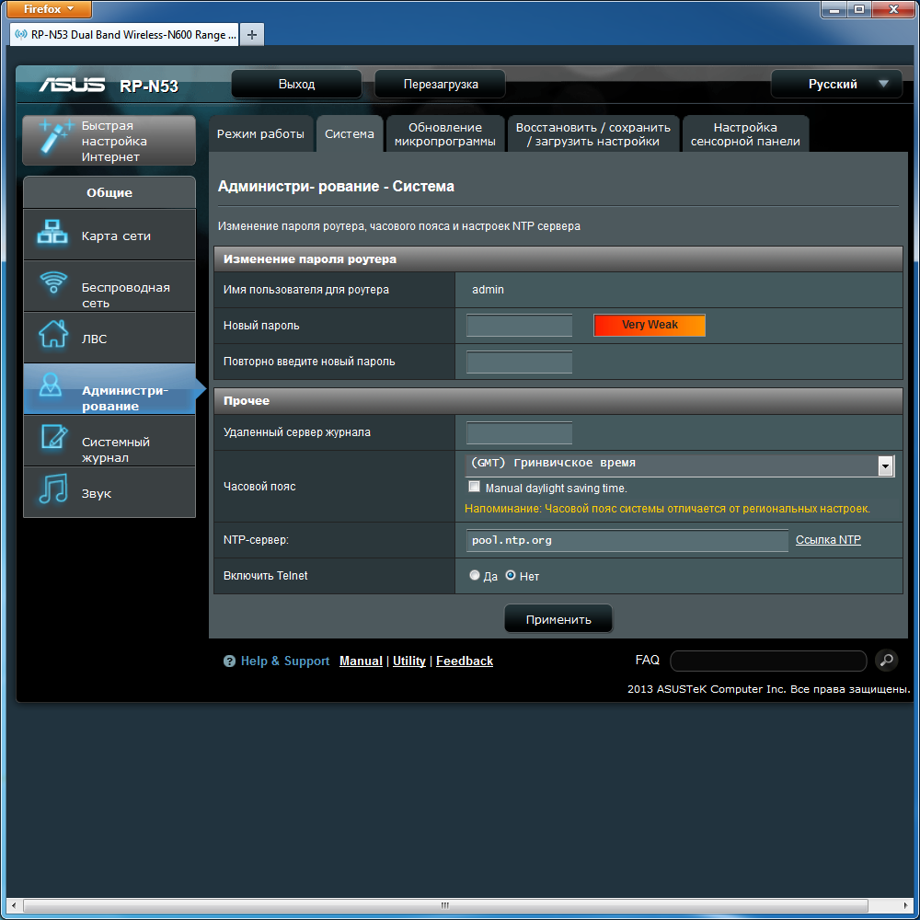
Task: Select Нет for Включить Telnet
Action: (511, 576)
